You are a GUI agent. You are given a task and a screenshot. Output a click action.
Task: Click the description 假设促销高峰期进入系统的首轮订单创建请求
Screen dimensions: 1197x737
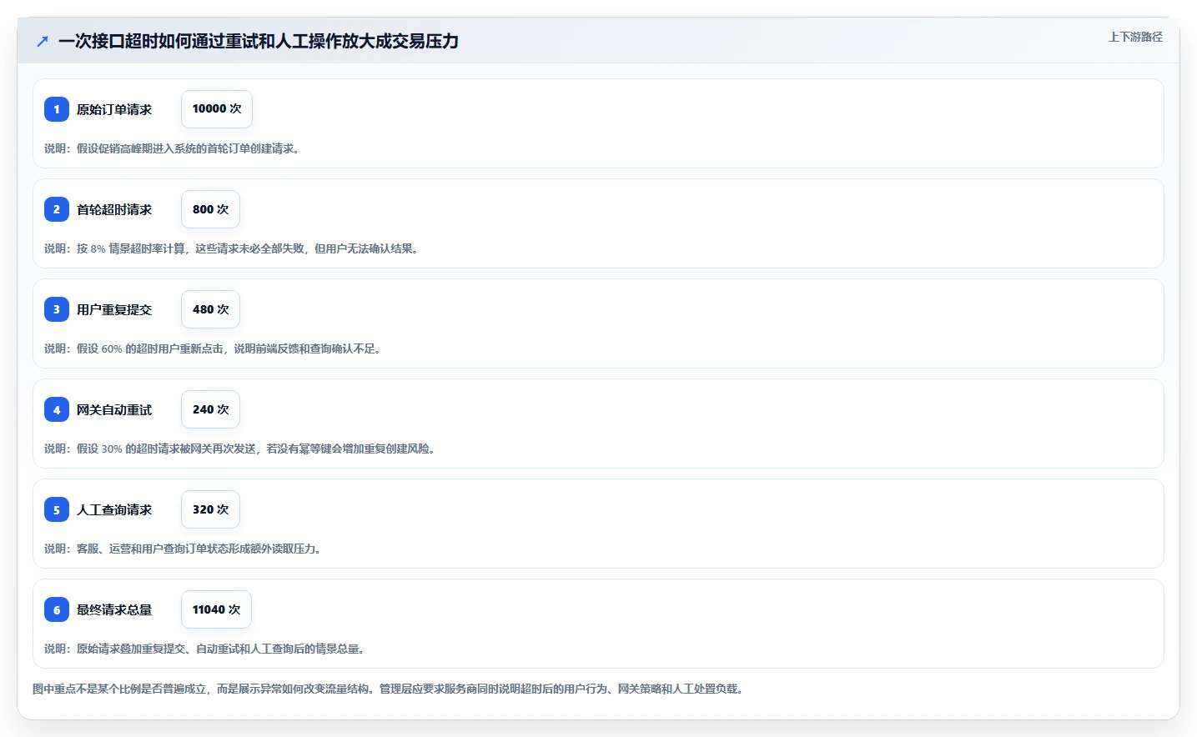coord(172,148)
